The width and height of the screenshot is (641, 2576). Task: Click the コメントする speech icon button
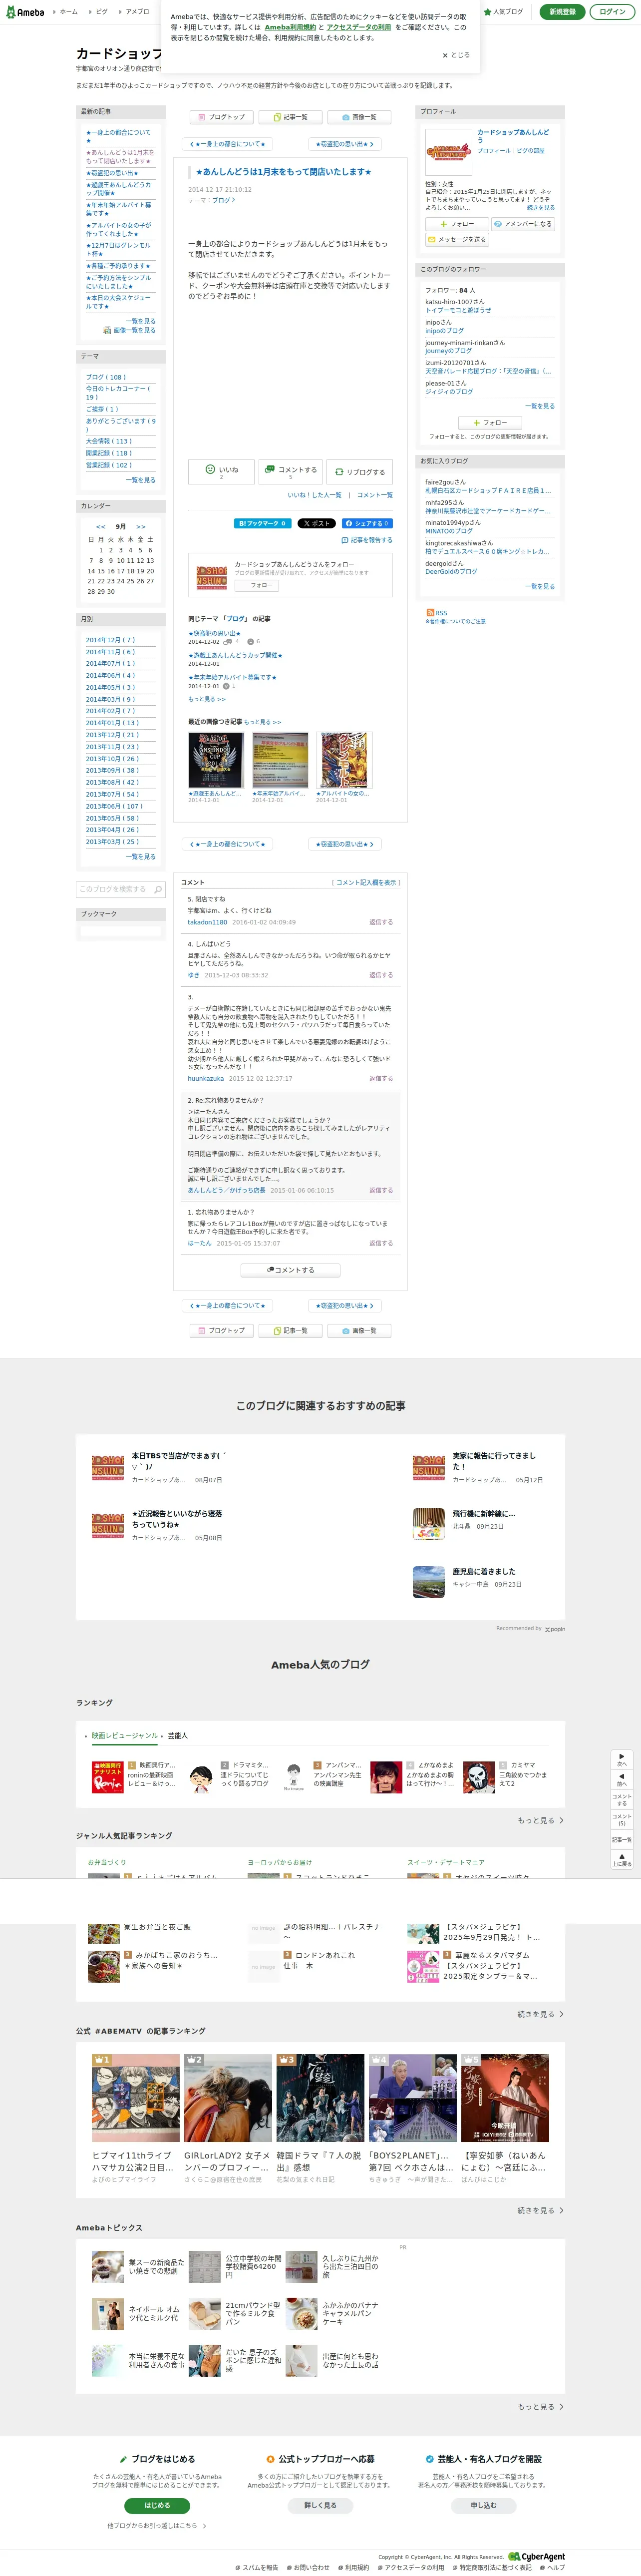click(290, 471)
